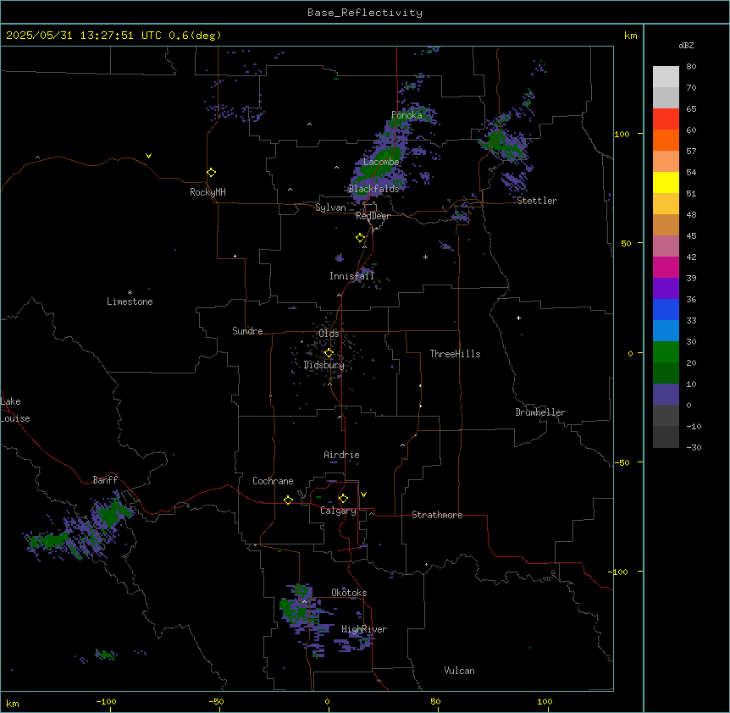Select the Olds label
The width and height of the screenshot is (730, 713).
tap(329, 334)
